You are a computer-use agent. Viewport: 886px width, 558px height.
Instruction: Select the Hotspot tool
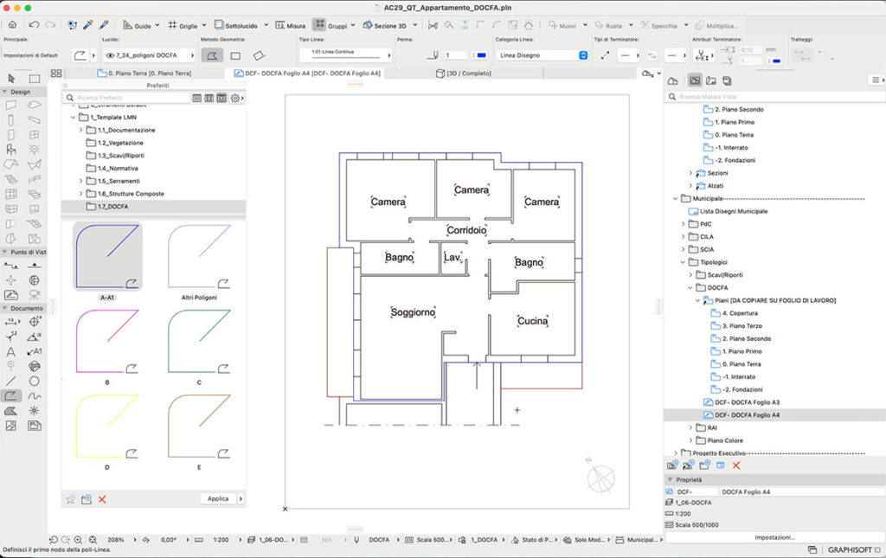click(x=35, y=411)
